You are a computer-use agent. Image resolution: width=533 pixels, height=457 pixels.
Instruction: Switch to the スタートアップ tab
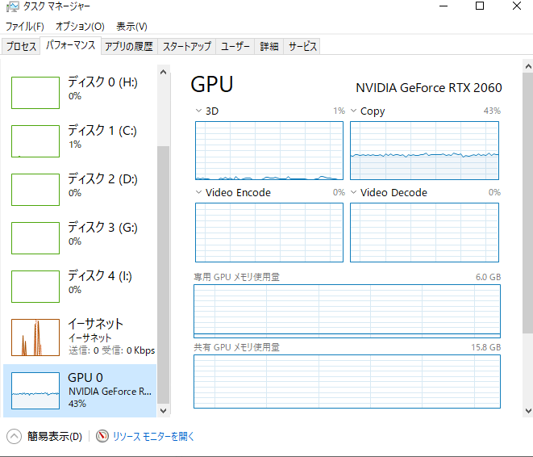tap(186, 46)
